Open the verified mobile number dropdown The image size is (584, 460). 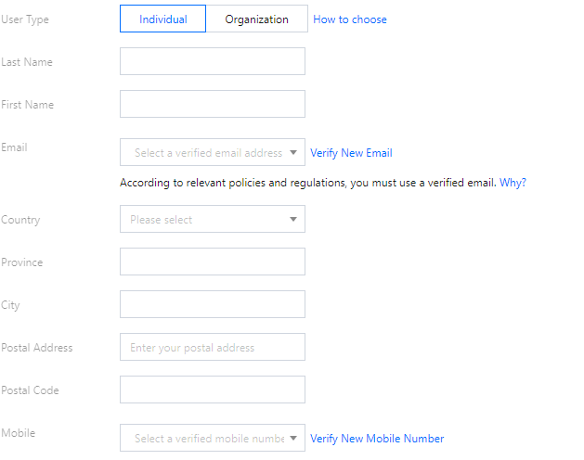(207, 439)
